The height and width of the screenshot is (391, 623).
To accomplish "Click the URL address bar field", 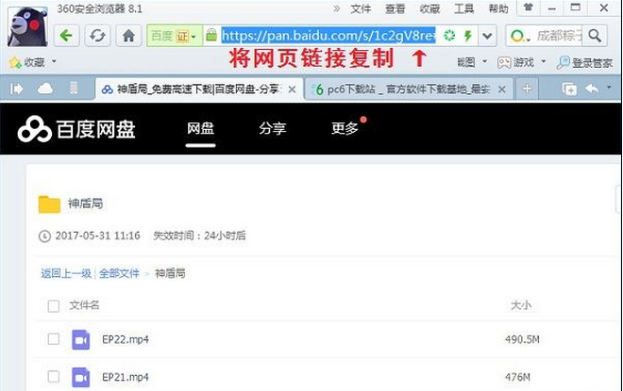I will coord(328,36).
